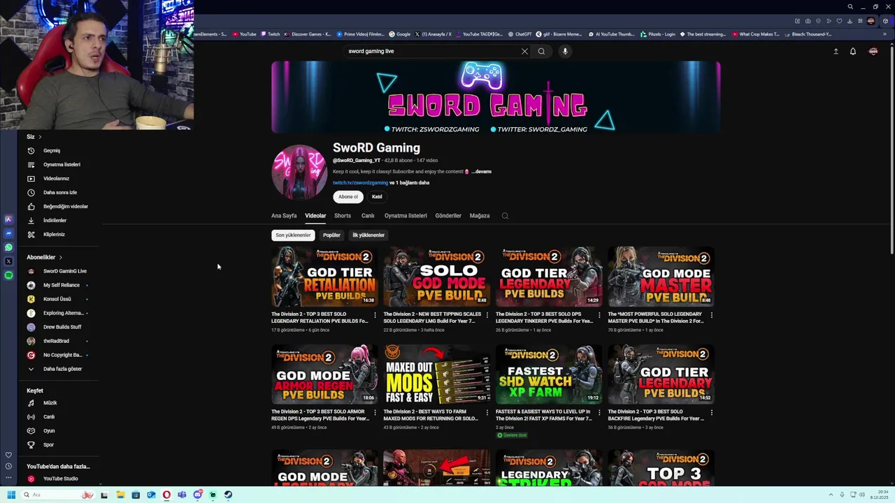895x503 pixels.
Task: Open the Fastest SHD Watch XP Farm thumbnail
Action: (x=549, y=374)
